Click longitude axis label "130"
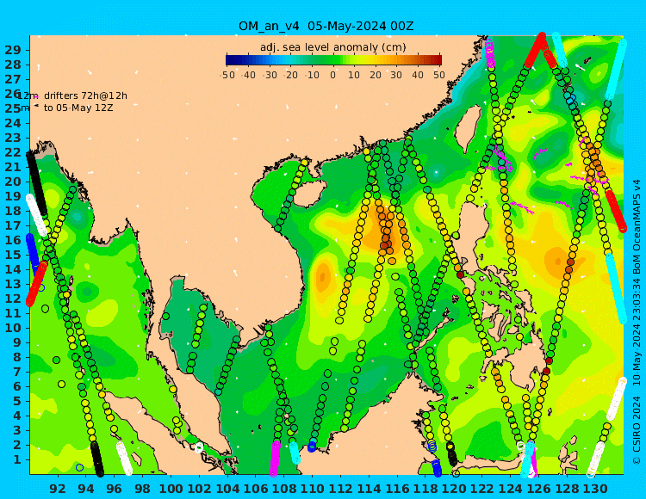The width and height of the screenshot is (646, 499). click(x=595, y=489)
